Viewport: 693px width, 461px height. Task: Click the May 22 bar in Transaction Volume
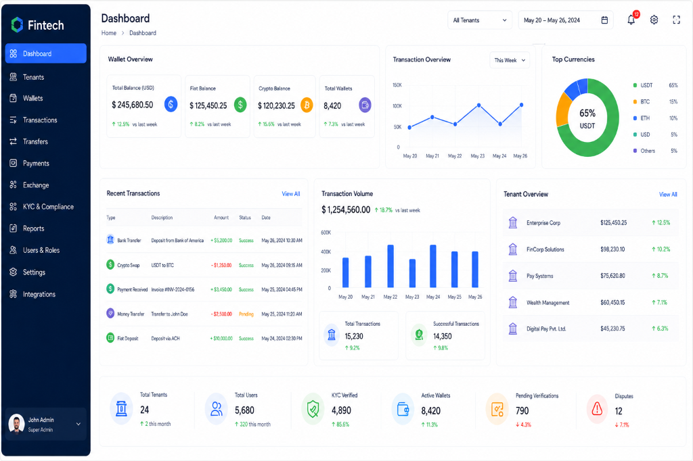pyautogui.click(x=390, y=266)
